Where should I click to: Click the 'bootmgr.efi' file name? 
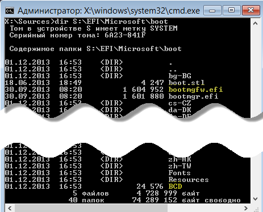click(x=193, y=96)
